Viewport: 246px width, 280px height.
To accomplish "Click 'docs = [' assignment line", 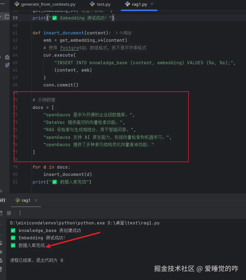I will coord(43,108).
